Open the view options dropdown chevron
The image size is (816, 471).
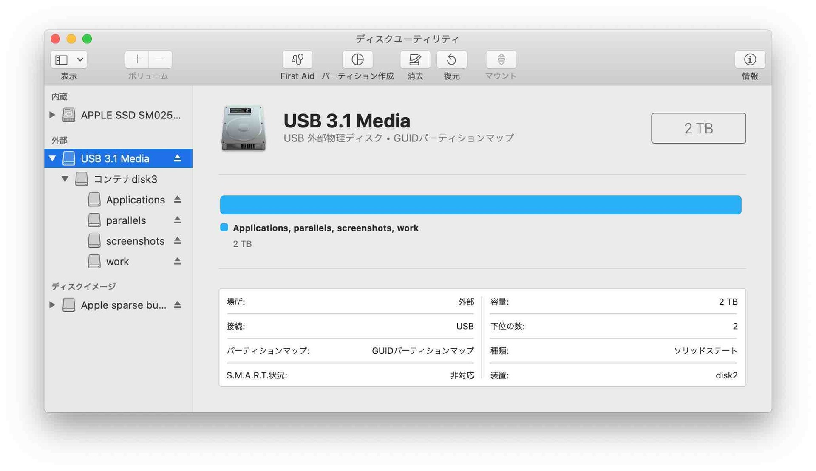(80, 59)
